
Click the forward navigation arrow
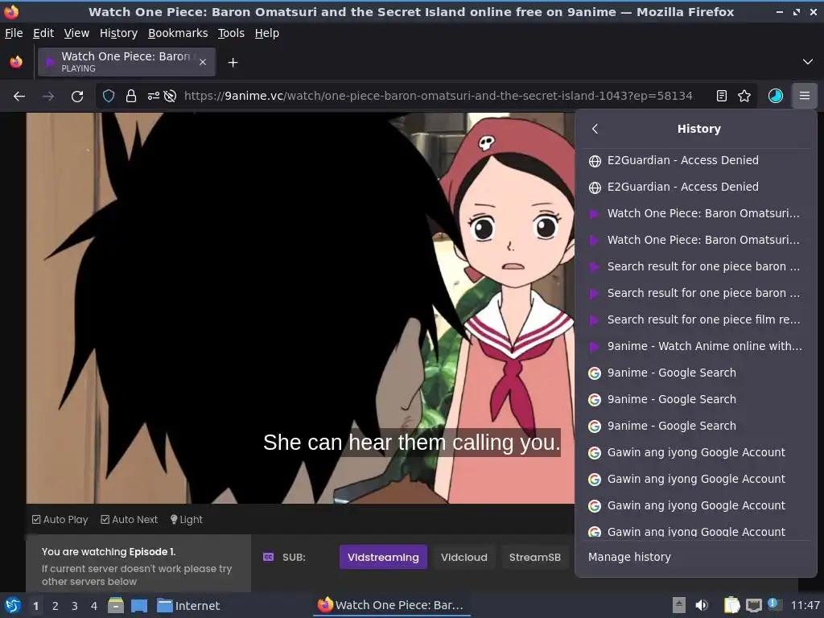tap(48, 97)
